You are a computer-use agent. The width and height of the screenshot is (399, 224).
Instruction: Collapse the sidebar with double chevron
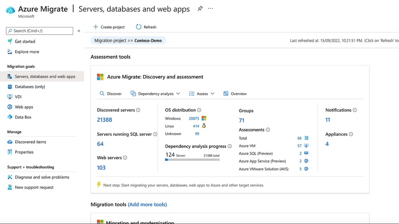coord(79,31)
